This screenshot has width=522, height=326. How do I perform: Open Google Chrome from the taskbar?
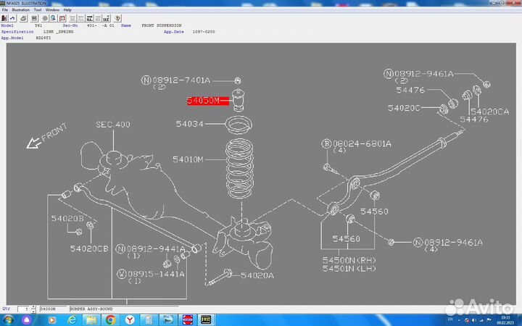pos(110,319)
